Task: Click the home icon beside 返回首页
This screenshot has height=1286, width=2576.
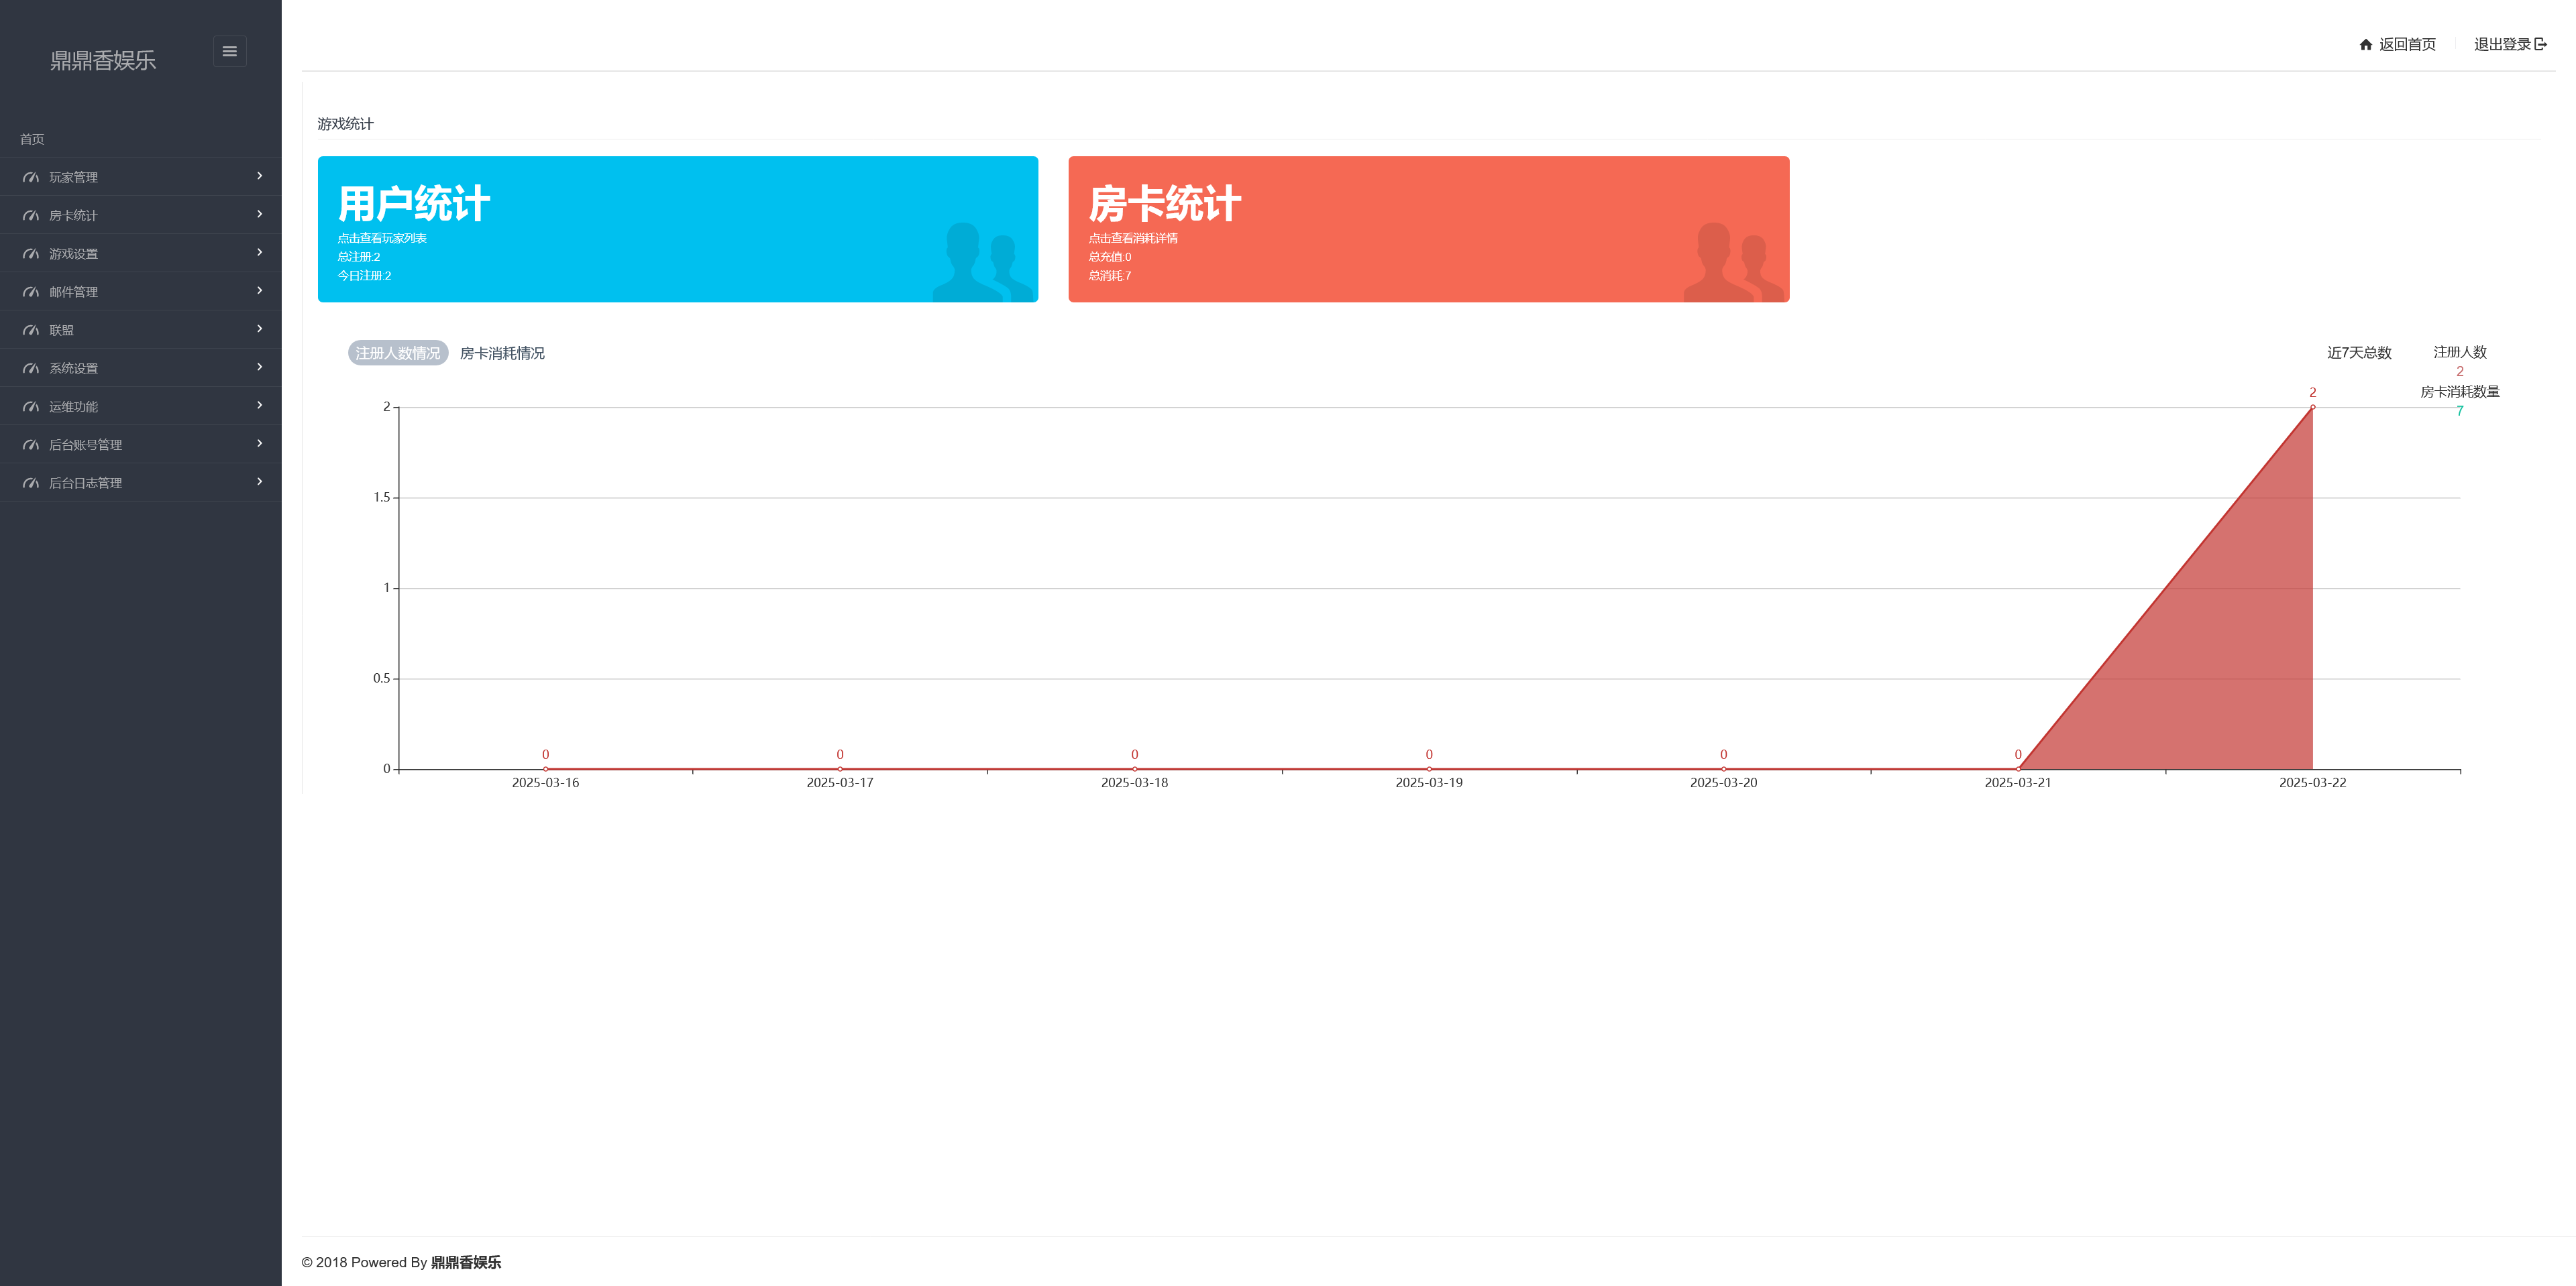Action: tap(2365, 45)
